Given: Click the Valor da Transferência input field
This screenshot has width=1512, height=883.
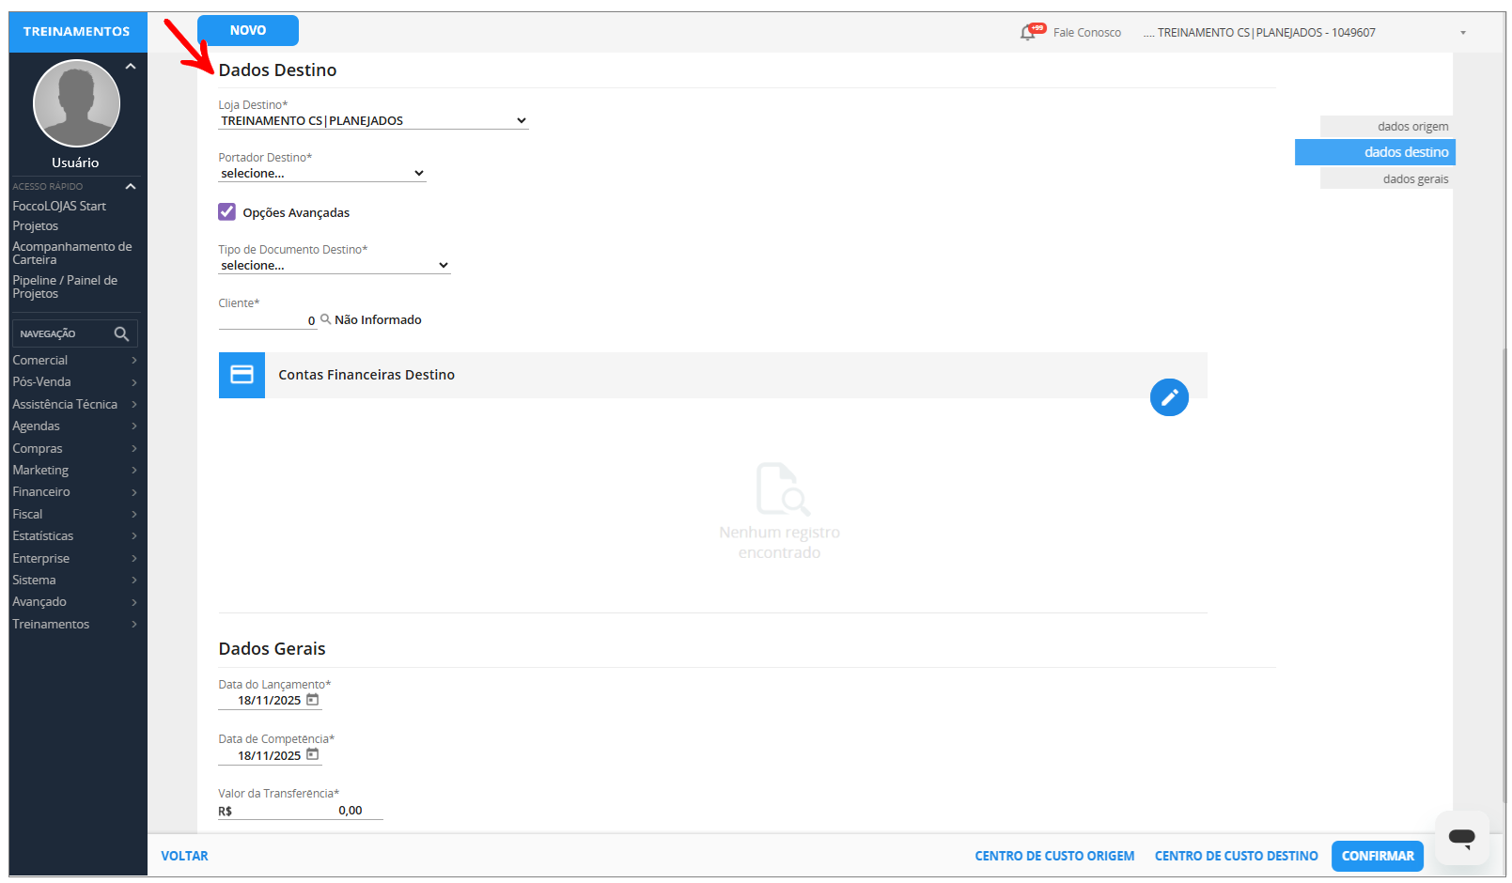Looking at the screenshot, I should coord(301,811).
